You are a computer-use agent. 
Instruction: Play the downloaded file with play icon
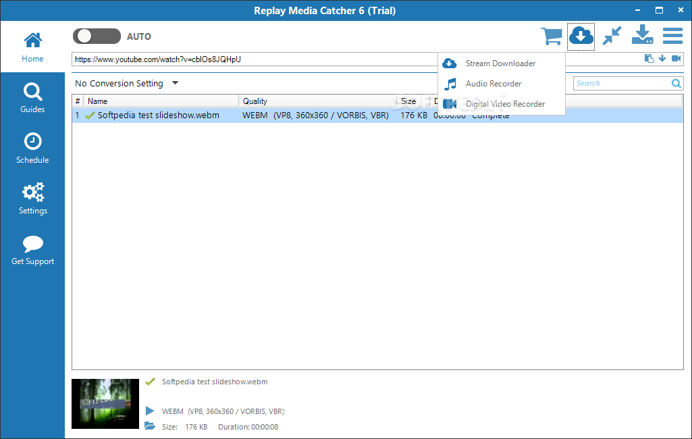pos(150,411)
